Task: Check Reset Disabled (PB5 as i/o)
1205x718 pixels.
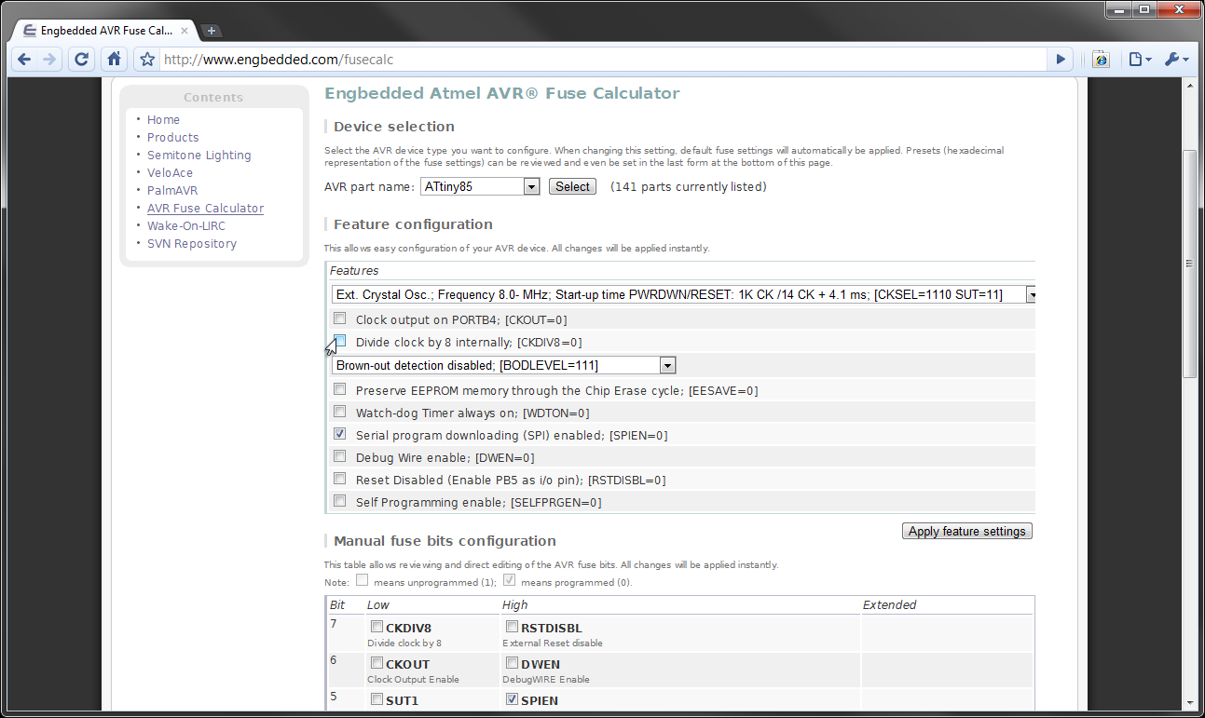Action: (340, 479)
